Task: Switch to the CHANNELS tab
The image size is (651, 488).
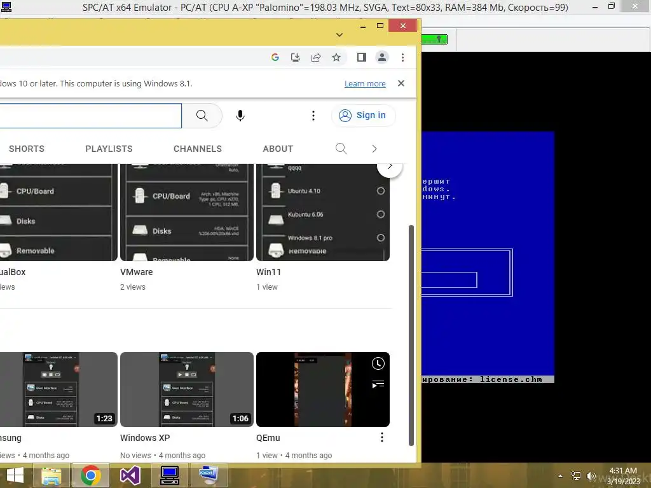Action: point(198,149)
